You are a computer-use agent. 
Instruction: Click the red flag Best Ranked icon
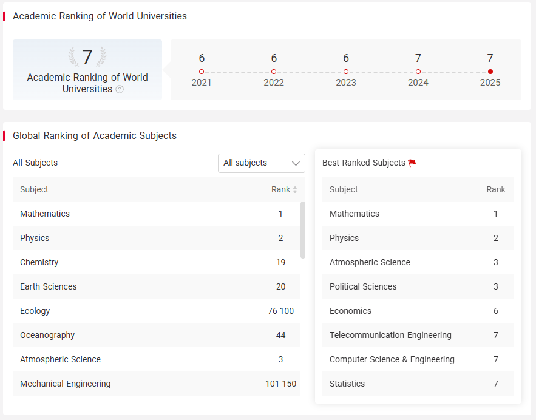(x=412, y=163)
